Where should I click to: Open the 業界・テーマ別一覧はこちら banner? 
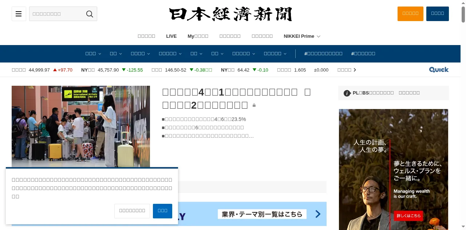click(262, 214)
